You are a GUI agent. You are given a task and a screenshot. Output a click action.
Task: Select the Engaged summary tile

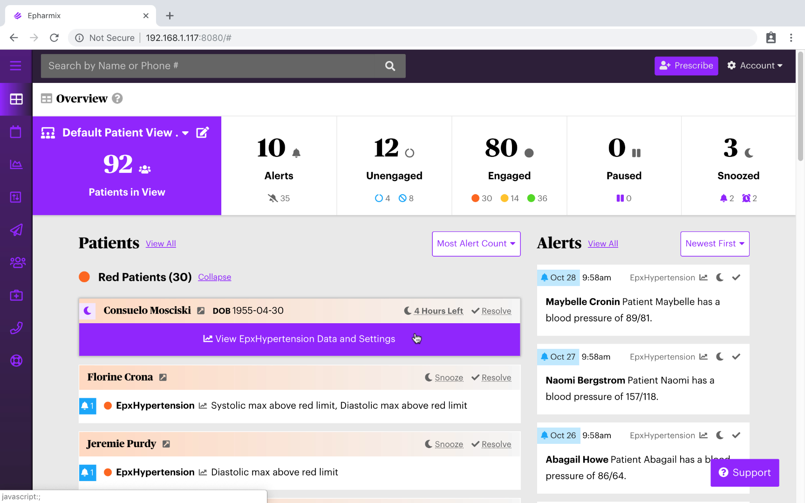coord(509,166)
